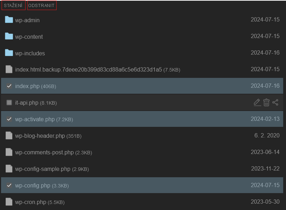Click the file icon next to wp-cron.php

[9, 202]
